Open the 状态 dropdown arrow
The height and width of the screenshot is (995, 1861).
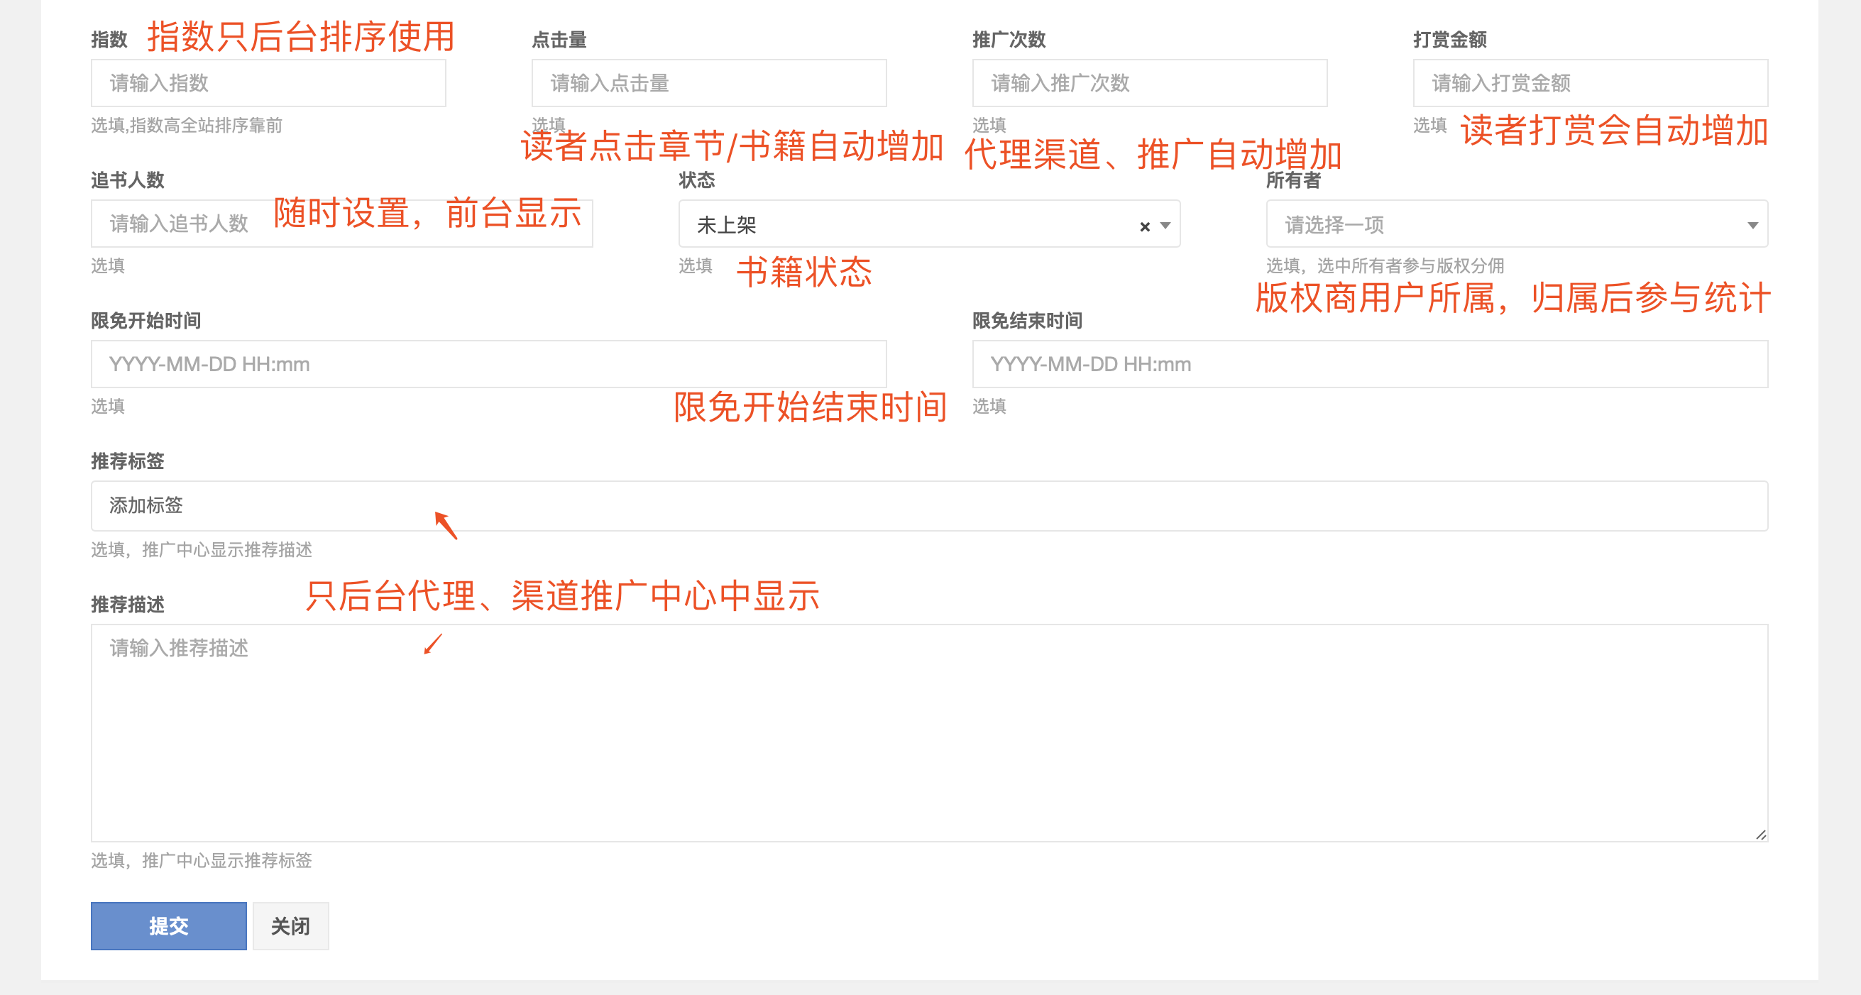tap(1165, 226)
